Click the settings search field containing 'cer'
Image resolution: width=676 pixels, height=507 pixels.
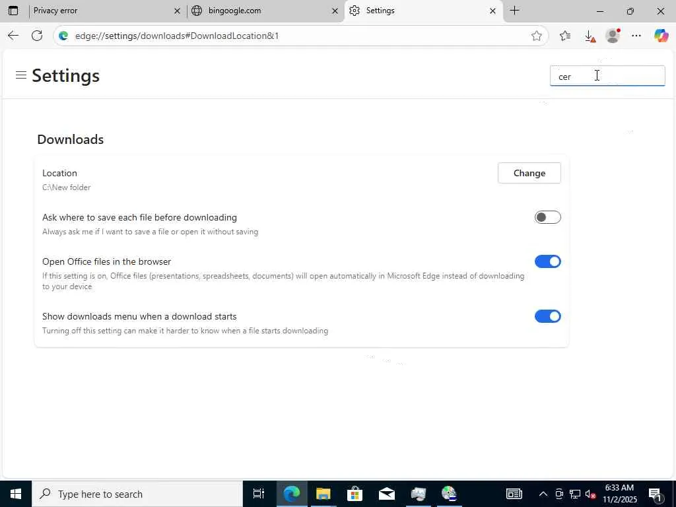[x=607, y=76]
